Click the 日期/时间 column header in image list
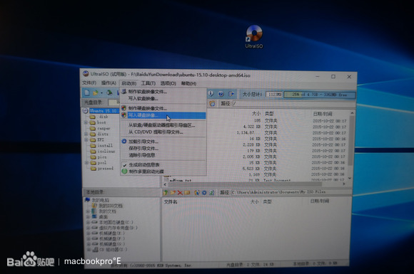This screenshot has height=274, width=414. pos(323,114)
